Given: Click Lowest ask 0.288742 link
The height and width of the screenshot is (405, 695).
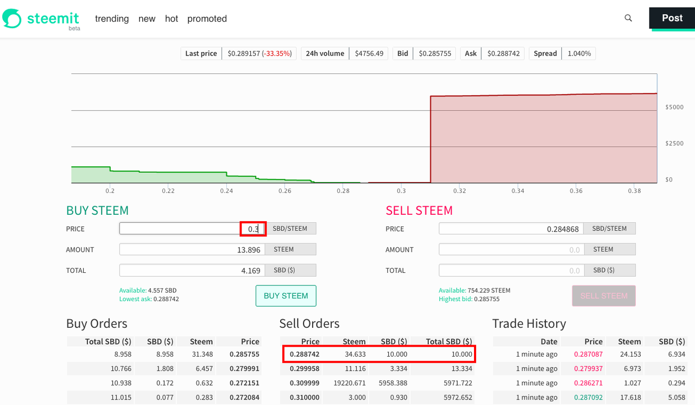Looking at the screenshot, I should pyautogui.click(x=149, y=299).
